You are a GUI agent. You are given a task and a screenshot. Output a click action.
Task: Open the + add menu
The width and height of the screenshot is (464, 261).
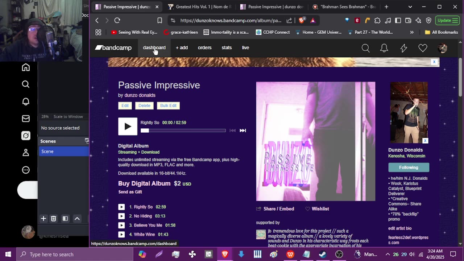click(x=182, y=47)
